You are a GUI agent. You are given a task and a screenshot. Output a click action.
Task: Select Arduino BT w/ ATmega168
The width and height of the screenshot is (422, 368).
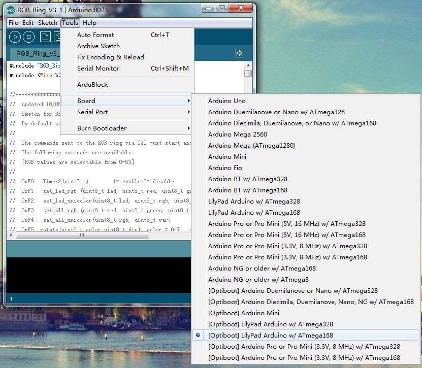[306, 190]
